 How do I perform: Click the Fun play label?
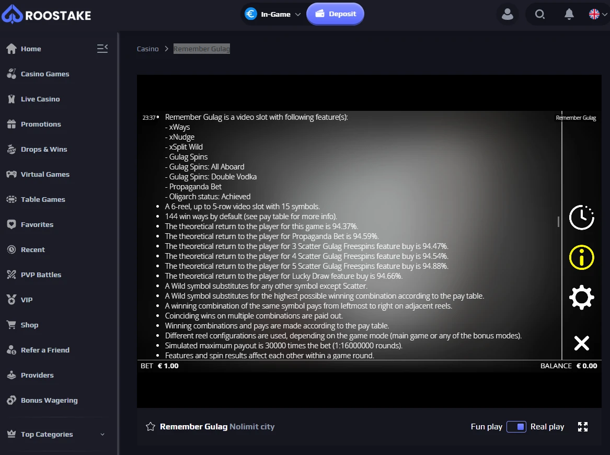click(486, 427)
